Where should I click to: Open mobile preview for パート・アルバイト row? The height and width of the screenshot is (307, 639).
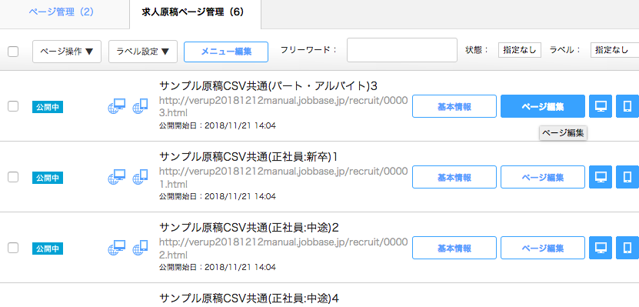tap(627, 106)
